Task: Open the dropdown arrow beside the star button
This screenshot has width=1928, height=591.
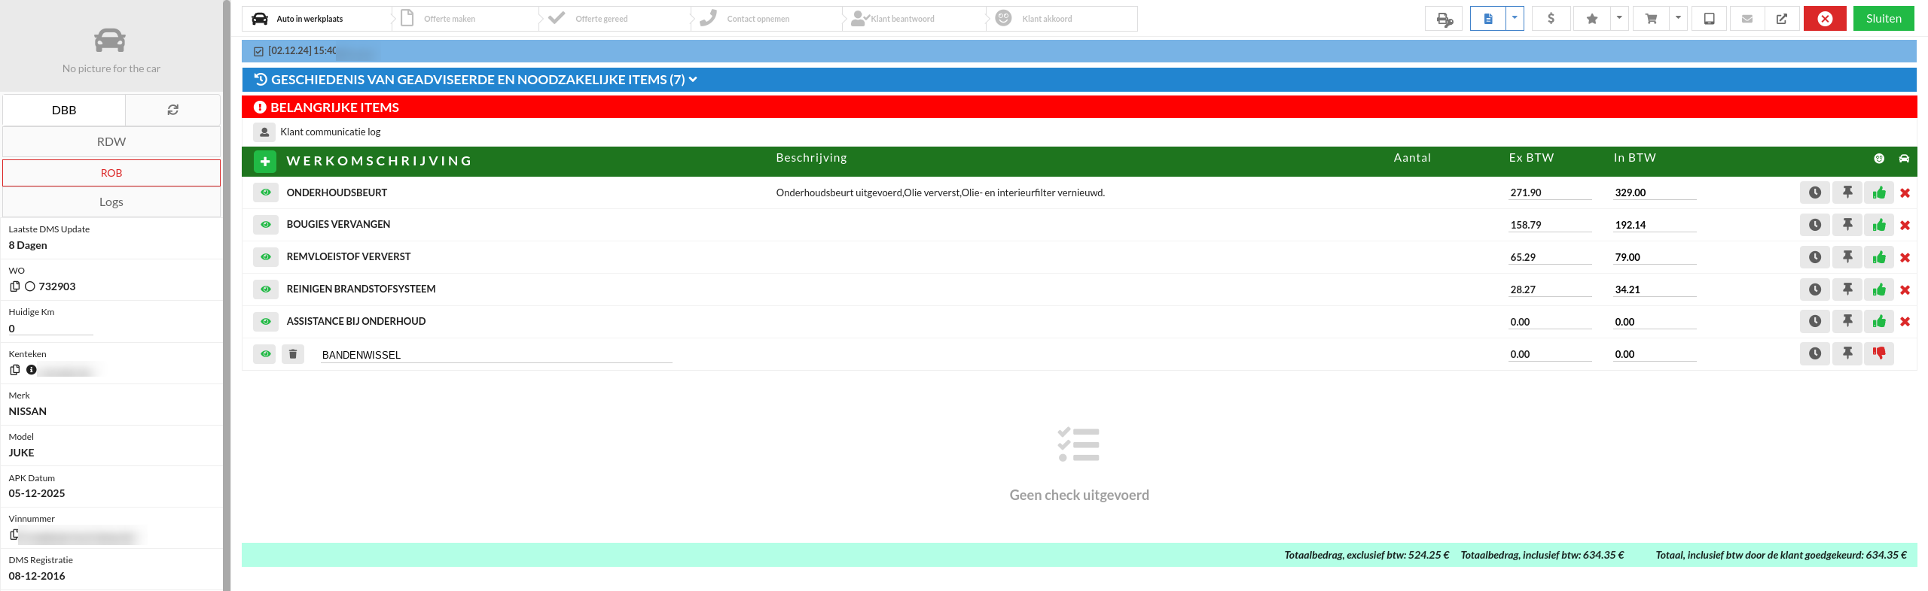Action: (x=1618, y=19)
